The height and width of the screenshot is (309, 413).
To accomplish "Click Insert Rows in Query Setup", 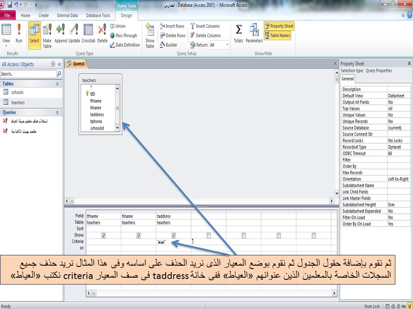I will 172,26.
